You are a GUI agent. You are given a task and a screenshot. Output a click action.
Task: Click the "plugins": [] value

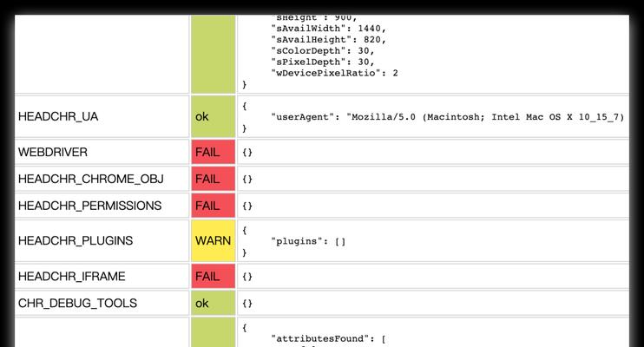tap(308, 241)
